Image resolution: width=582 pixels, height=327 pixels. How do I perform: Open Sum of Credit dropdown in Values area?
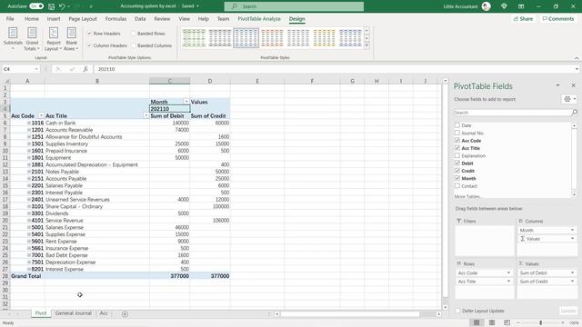tap(572, 282)
